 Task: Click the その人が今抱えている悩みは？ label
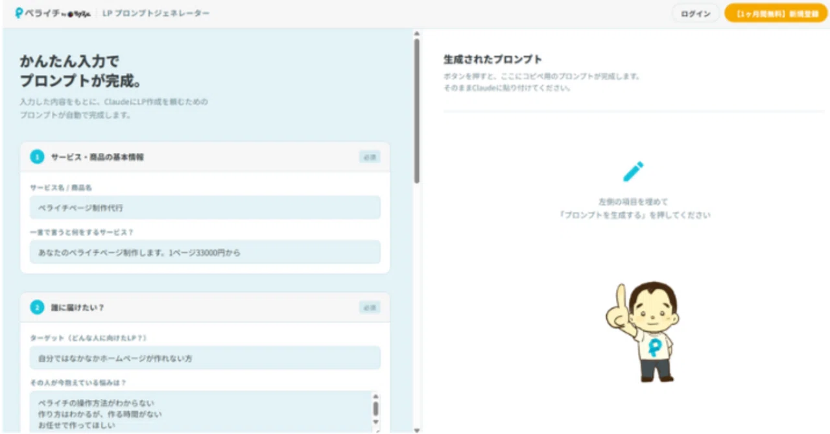point(77,383)
